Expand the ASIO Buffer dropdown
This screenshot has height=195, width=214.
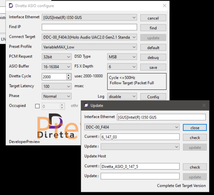57,67
